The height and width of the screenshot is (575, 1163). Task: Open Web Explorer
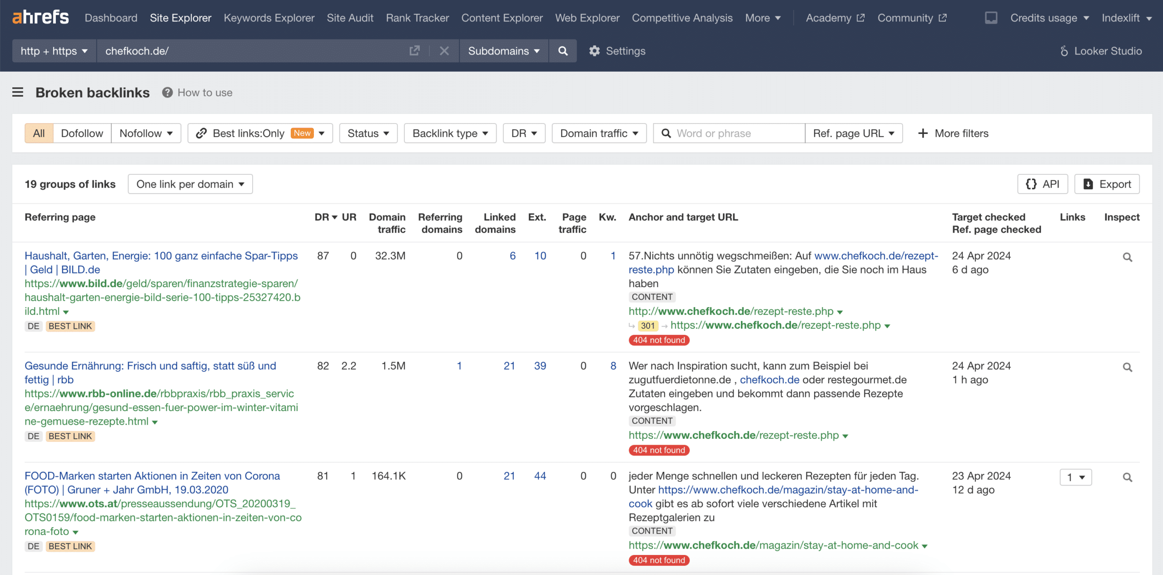587,18
